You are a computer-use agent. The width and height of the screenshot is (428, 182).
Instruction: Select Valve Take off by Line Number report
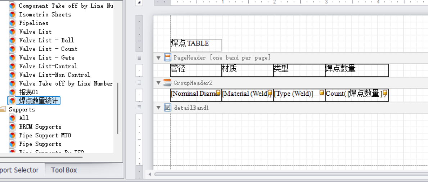pos(66,83)
